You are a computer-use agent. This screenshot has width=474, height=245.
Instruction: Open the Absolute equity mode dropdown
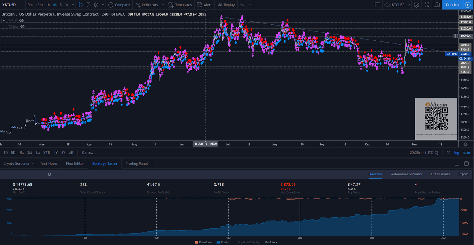click(271, 242)
